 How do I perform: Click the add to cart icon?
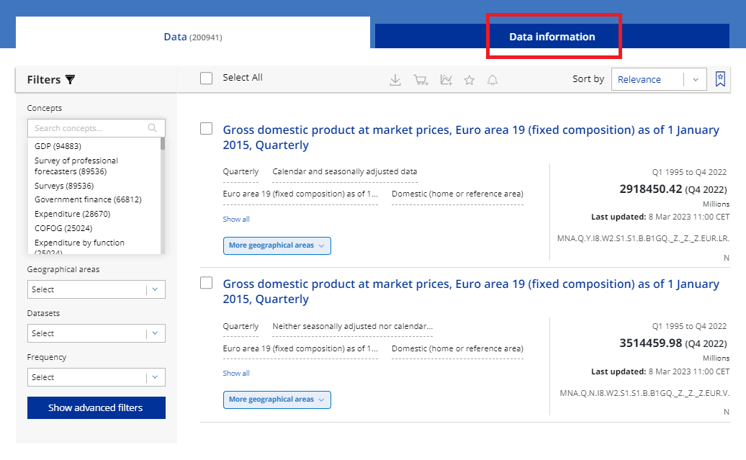[421, 80]
